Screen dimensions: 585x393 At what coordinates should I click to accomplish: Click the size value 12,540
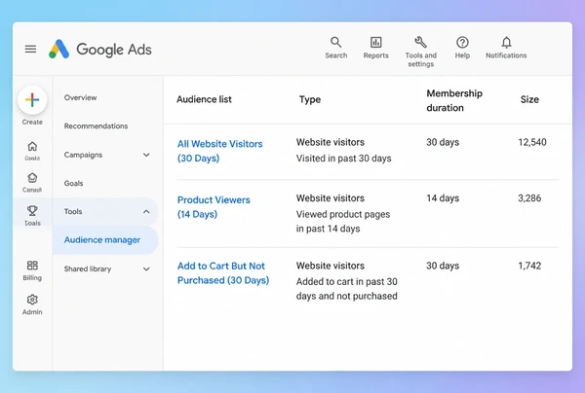pos(532,142)
